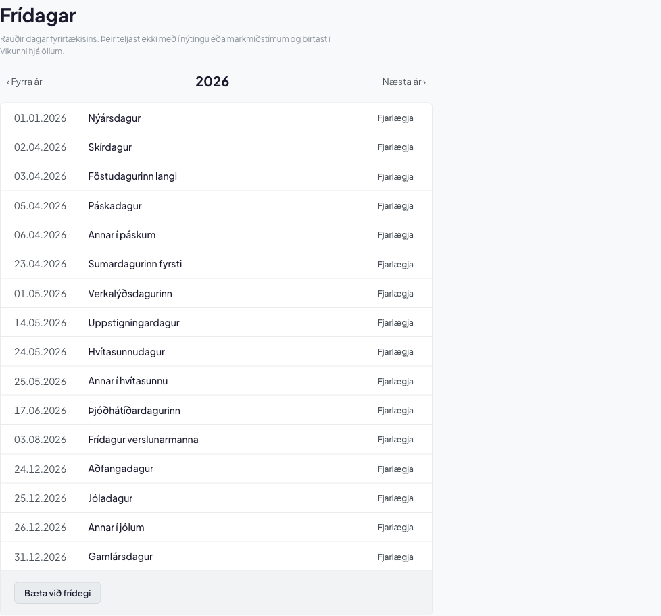Select the Gamlársdagur row name
Image resolution: width=661 pixels, height=616 pixels.
pos(120,557)
